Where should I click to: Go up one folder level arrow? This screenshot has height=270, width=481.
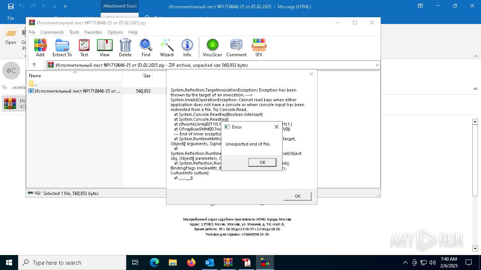click(x=34, y=65)
